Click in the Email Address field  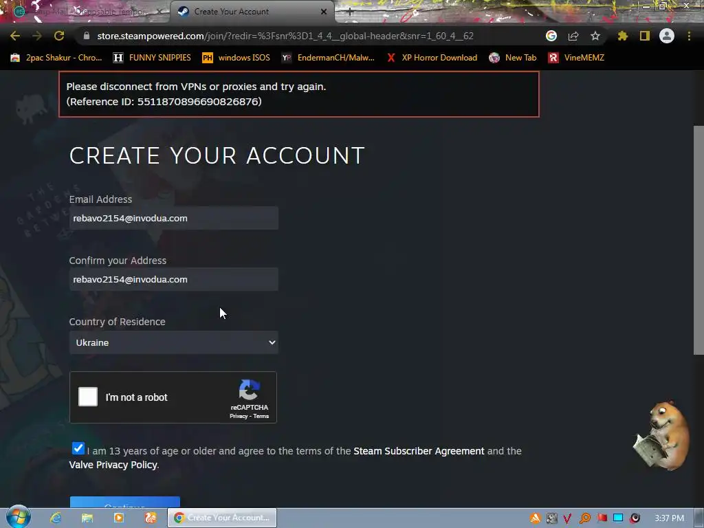pyautogui.click(x=174, y=218)
